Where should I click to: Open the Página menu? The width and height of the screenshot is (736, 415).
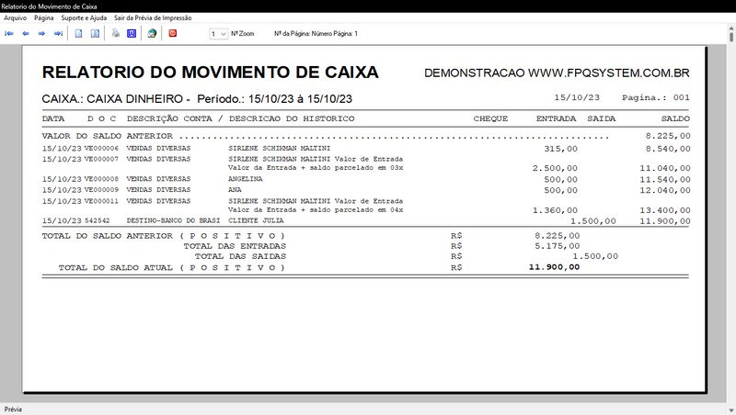[x=43, y=17]
